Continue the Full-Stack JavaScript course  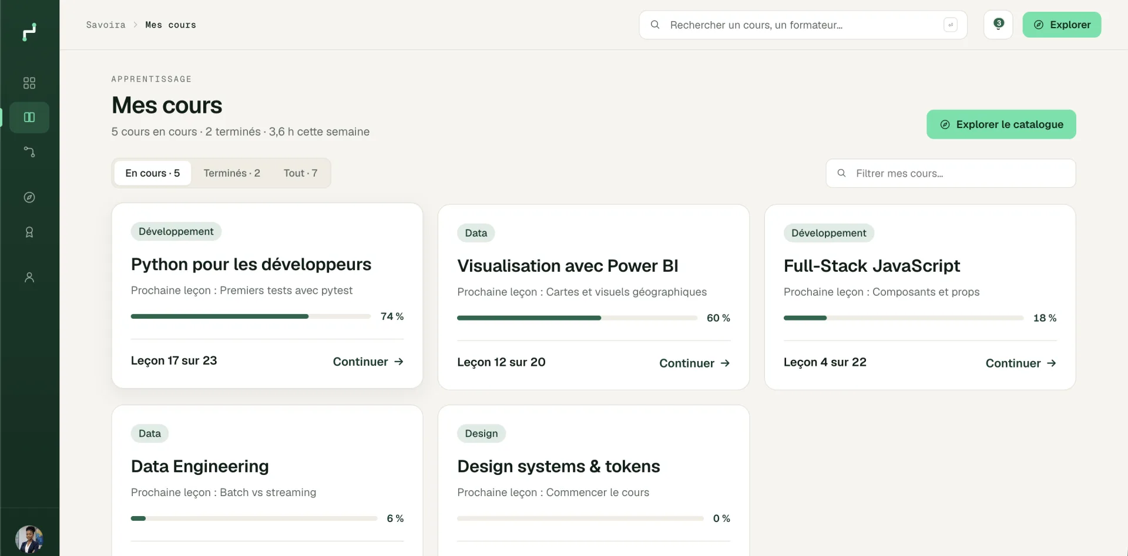[x=1021, y=363]
